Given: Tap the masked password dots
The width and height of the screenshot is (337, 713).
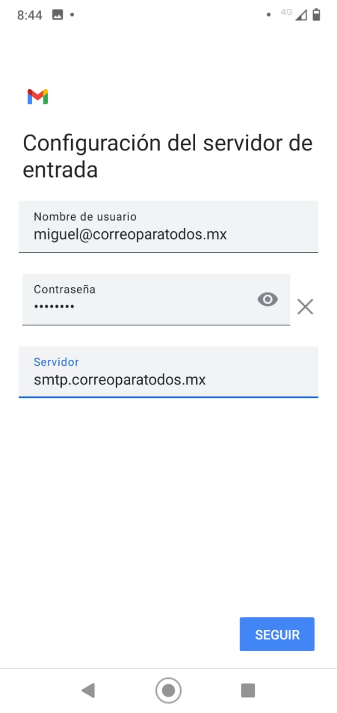Looking at the screenshot, I should tap(54, 306).
